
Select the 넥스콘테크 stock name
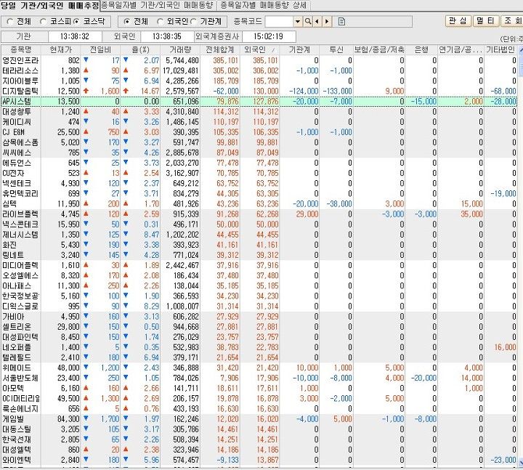tap(20, 224)
